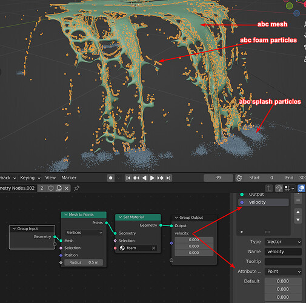Edit the Name field containing velocity
The image size is (306, 303).
tap(283, 251)
